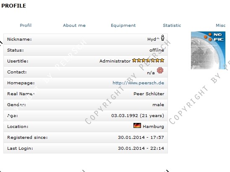Click the Registered since date 30.01.2014 - 17:57
Viewport: 230px width, 172px height.
141,138
